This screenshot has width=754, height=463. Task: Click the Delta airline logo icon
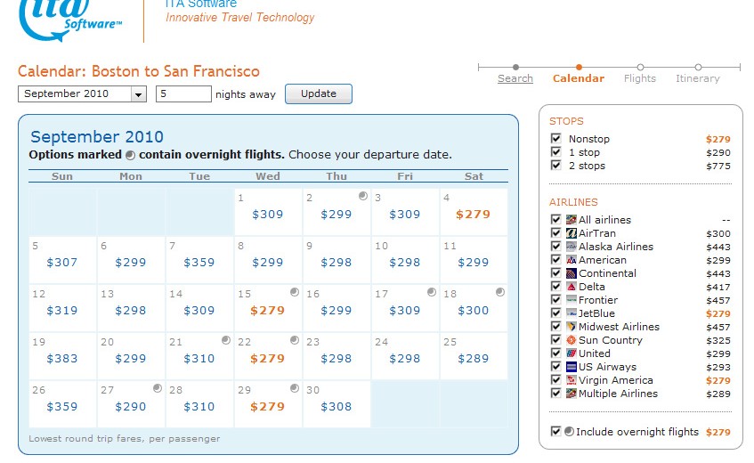[571, 287]
